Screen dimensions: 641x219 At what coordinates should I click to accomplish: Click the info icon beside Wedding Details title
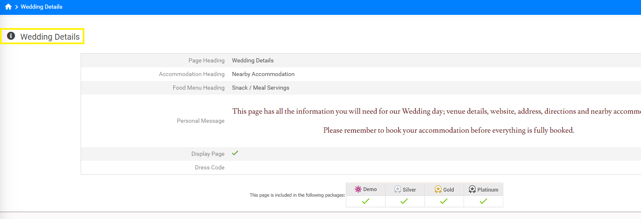(11, 36)
